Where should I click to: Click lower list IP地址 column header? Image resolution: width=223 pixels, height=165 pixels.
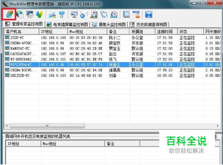pos(23,144)
